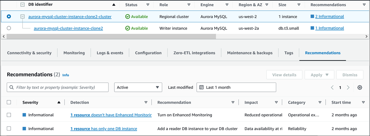Sort by DB identifier ascending arrow
Viewport: 370px width, 136px height.
114,5
